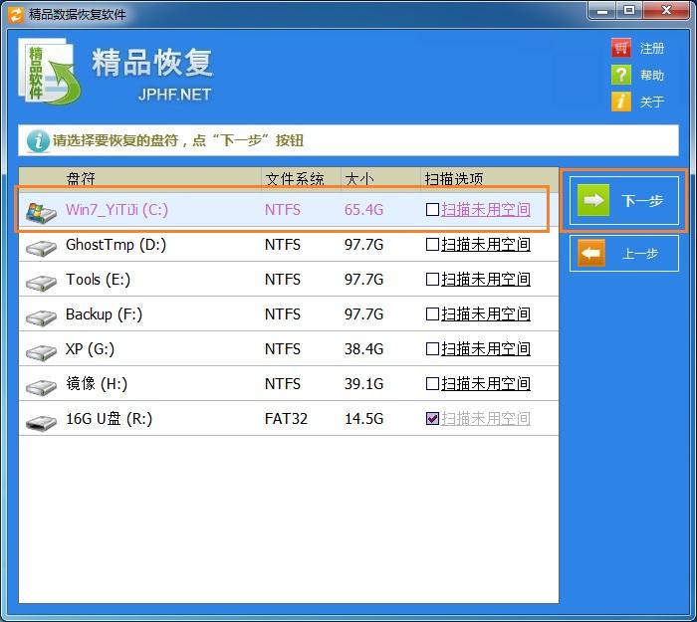Select the 16G U盘 (R:) drive name
697x622 pixels.
tap(109, 419)
